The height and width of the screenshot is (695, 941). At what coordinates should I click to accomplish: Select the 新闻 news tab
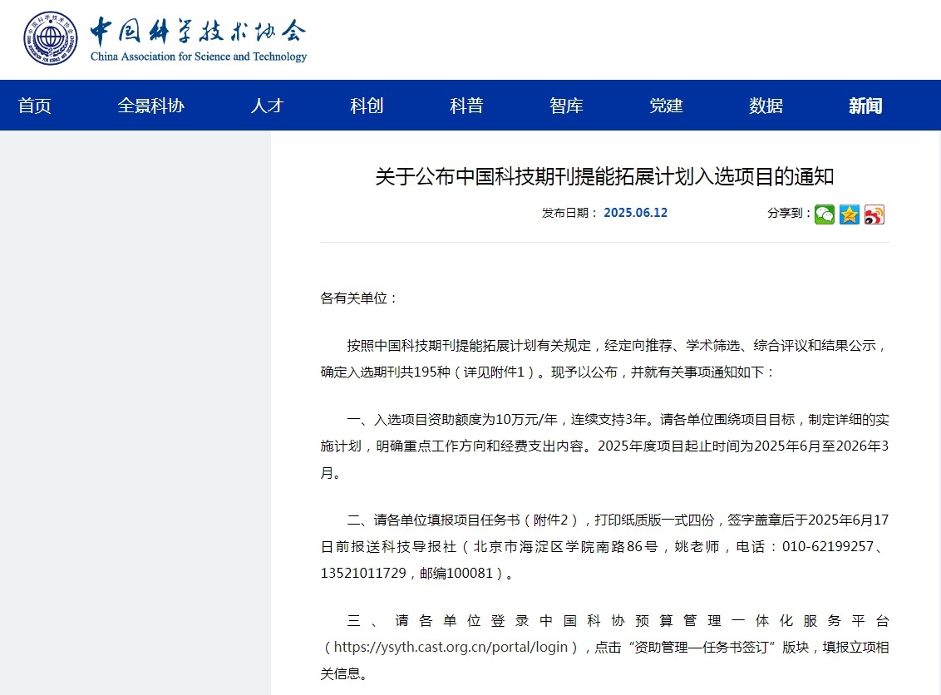865,106
